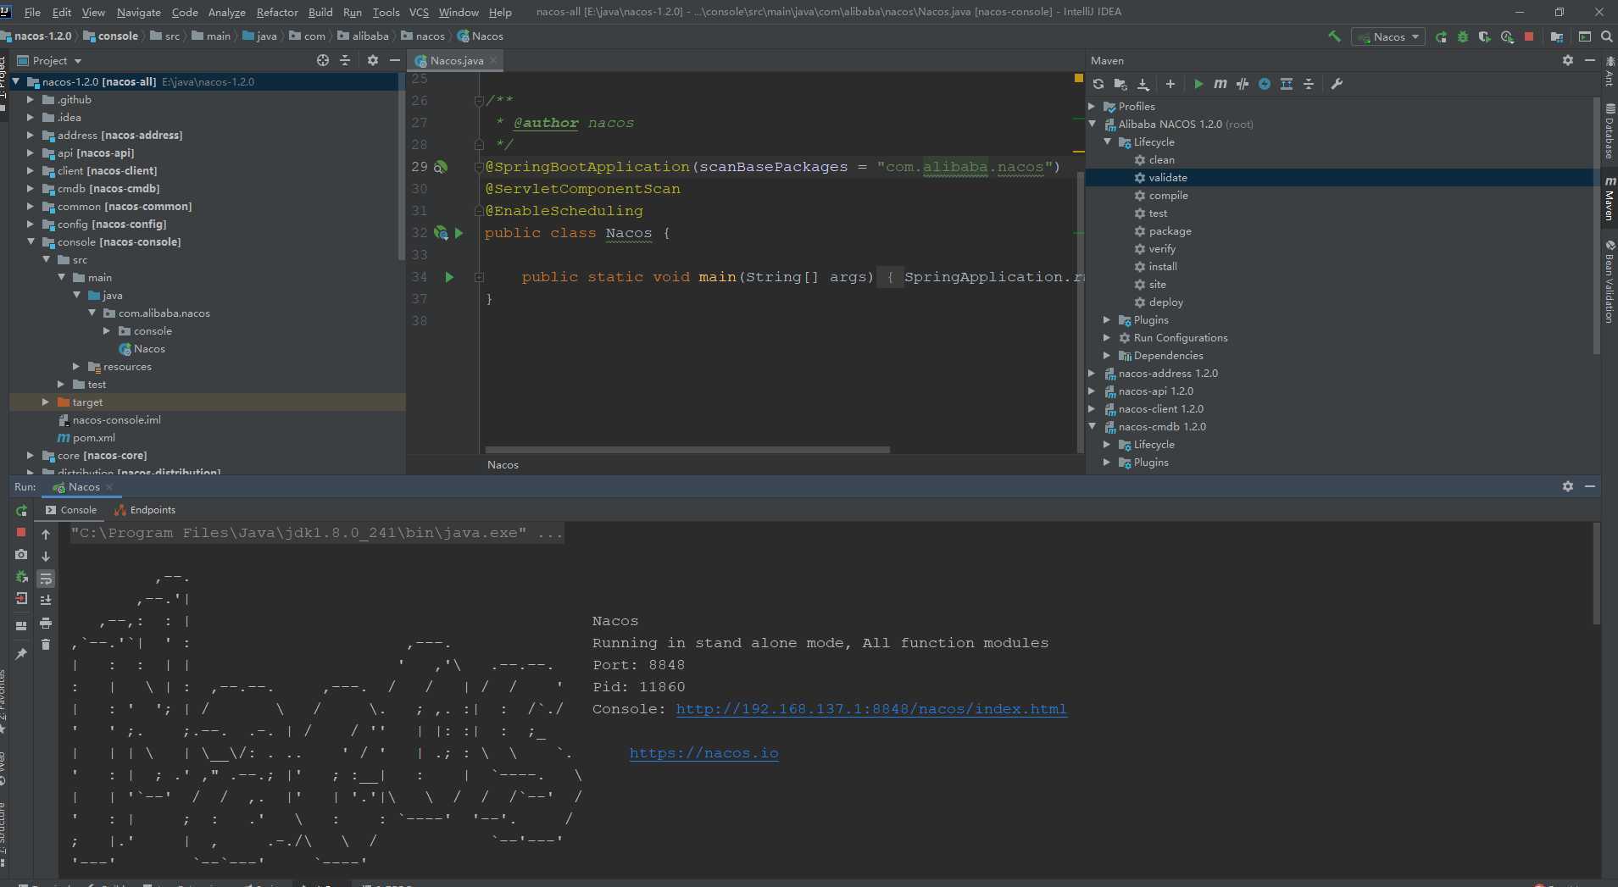Click the Build Project hammer icon
Viewport: 1618px width, 887px height.
click(1334, 36)
